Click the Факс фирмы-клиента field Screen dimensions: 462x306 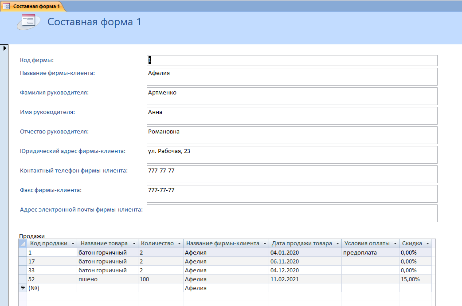[292, 193]
